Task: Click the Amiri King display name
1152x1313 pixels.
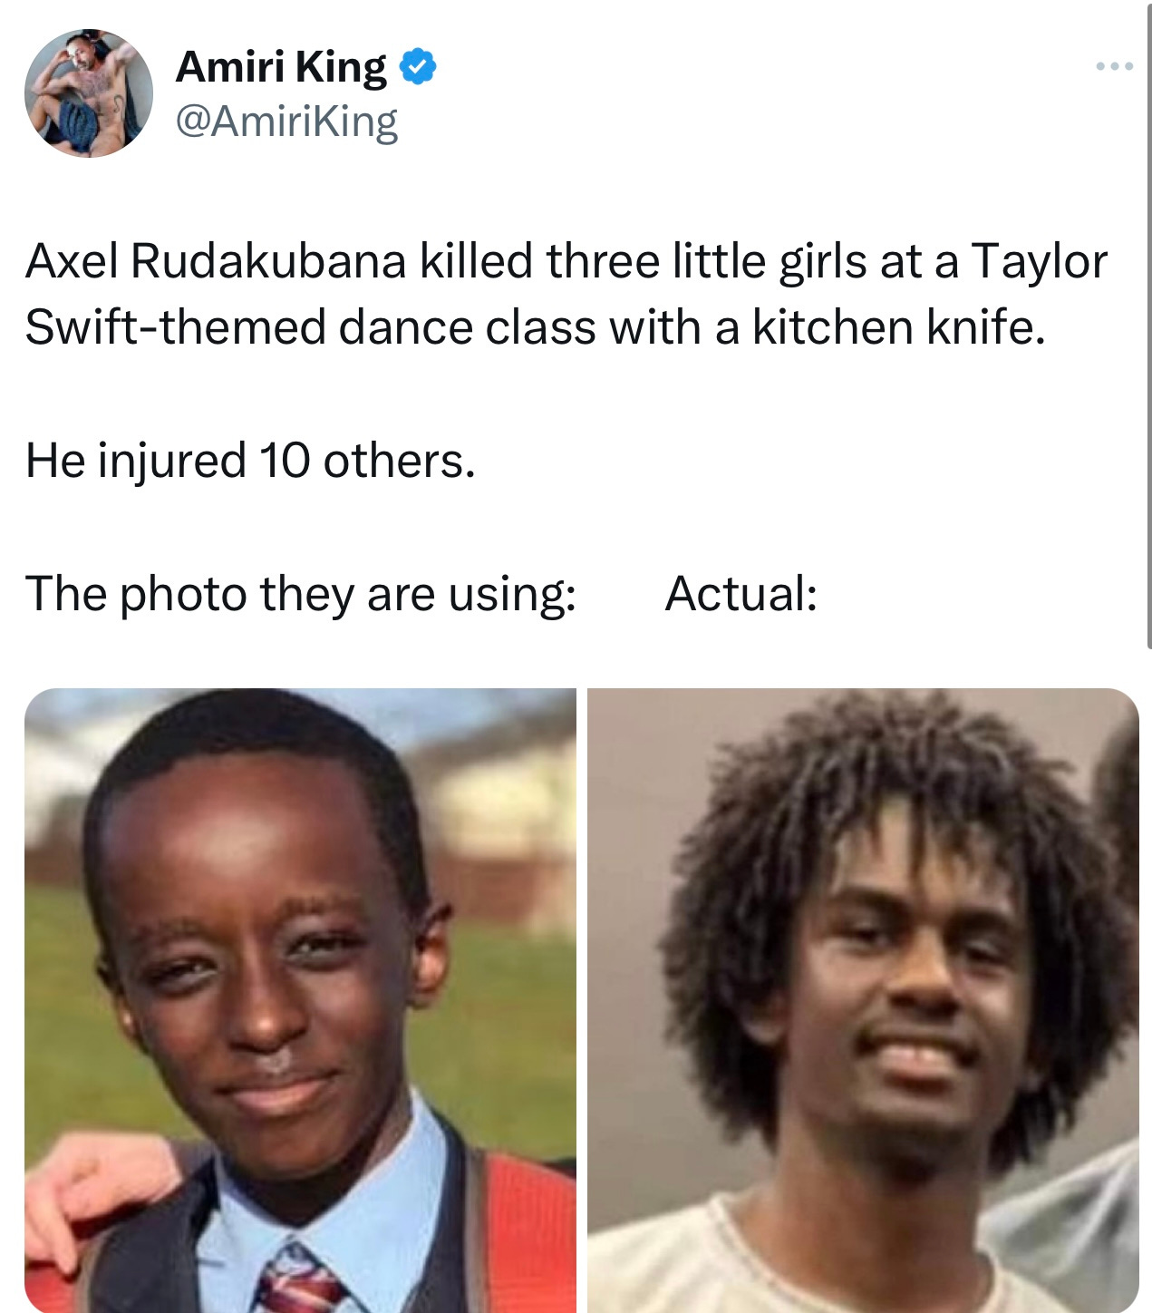Action: [x=281, y=67]
